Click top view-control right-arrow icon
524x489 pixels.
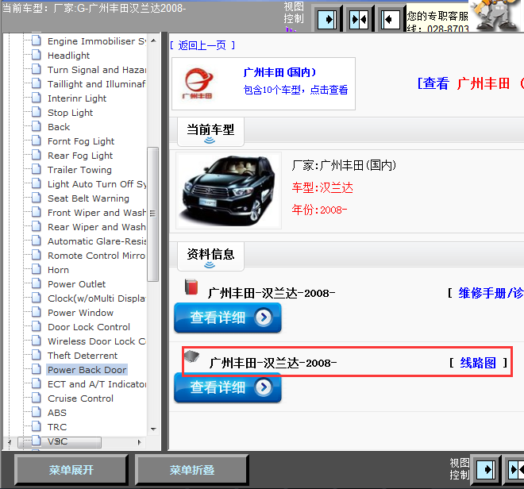click(327, 19)
